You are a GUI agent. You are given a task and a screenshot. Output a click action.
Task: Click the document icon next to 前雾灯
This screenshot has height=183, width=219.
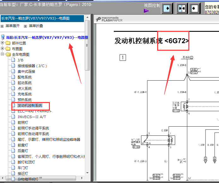(x=13, y=145)
